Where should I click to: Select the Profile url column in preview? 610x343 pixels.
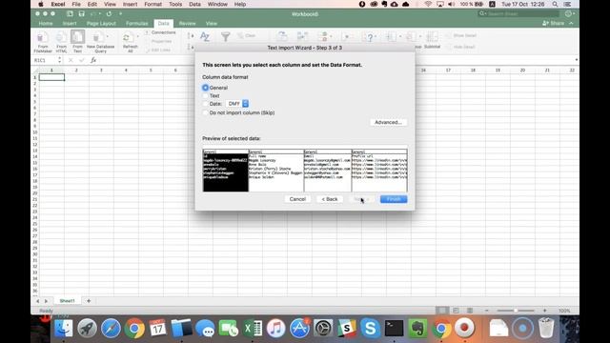coord(379,170)
